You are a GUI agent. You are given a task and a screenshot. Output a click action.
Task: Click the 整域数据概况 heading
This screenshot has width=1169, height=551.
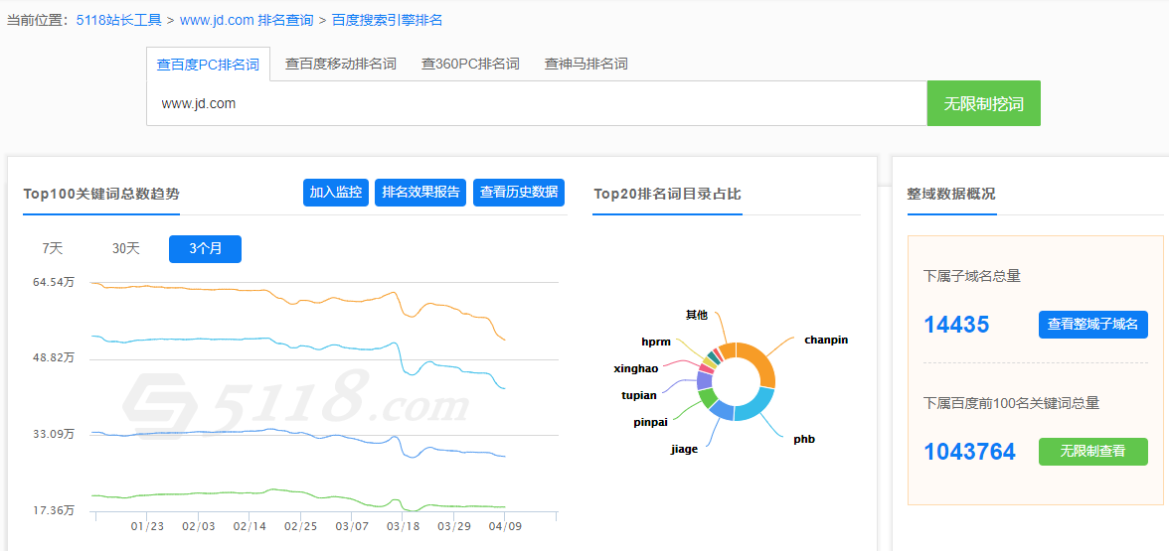click(x=951, y=195)
